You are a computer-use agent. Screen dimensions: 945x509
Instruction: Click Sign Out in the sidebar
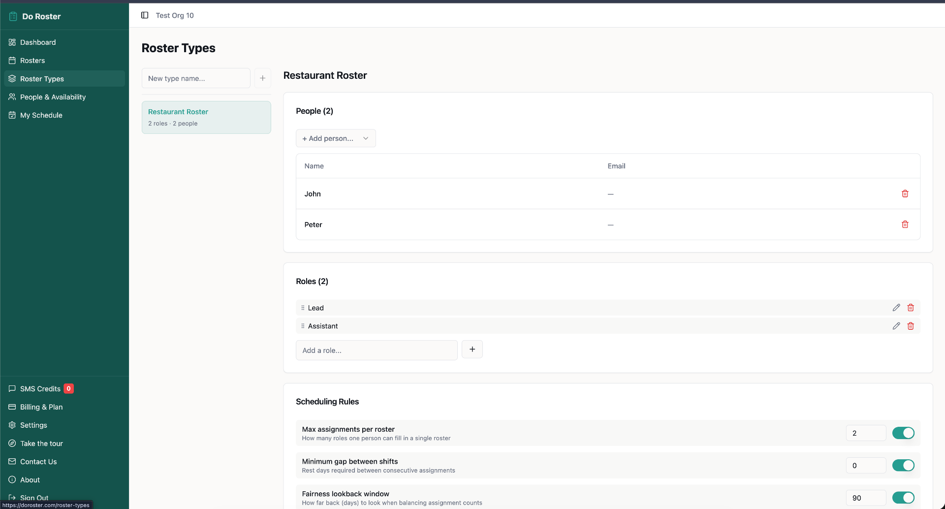64,498
